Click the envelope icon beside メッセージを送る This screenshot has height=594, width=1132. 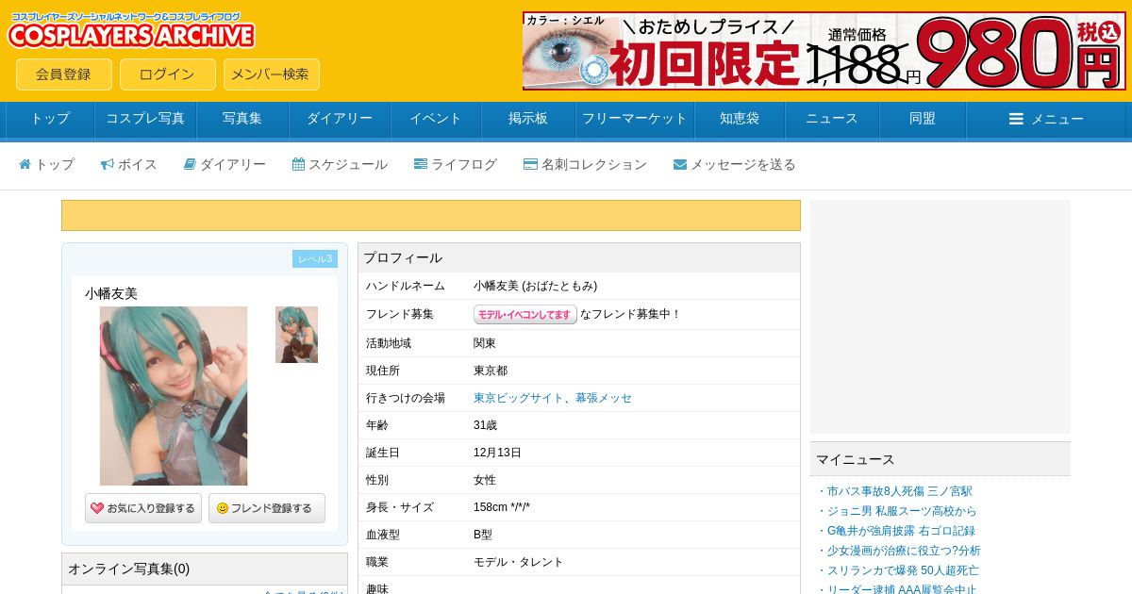680,164
